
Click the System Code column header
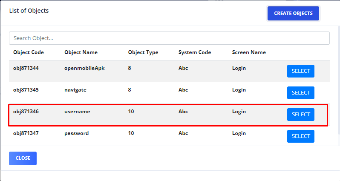195,52
